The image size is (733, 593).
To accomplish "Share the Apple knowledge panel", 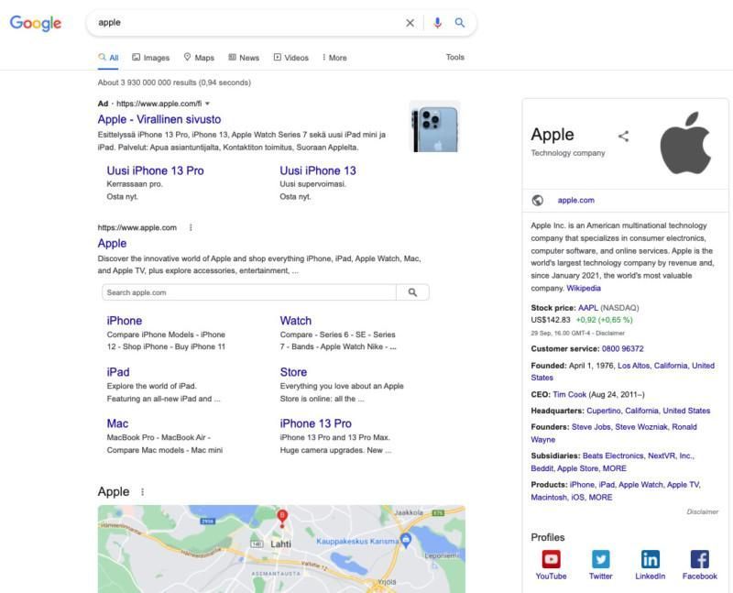I will [623, 136].
